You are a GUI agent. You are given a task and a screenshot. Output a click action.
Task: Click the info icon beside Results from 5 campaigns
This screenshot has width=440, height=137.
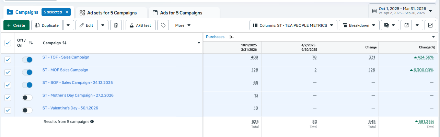92,122
